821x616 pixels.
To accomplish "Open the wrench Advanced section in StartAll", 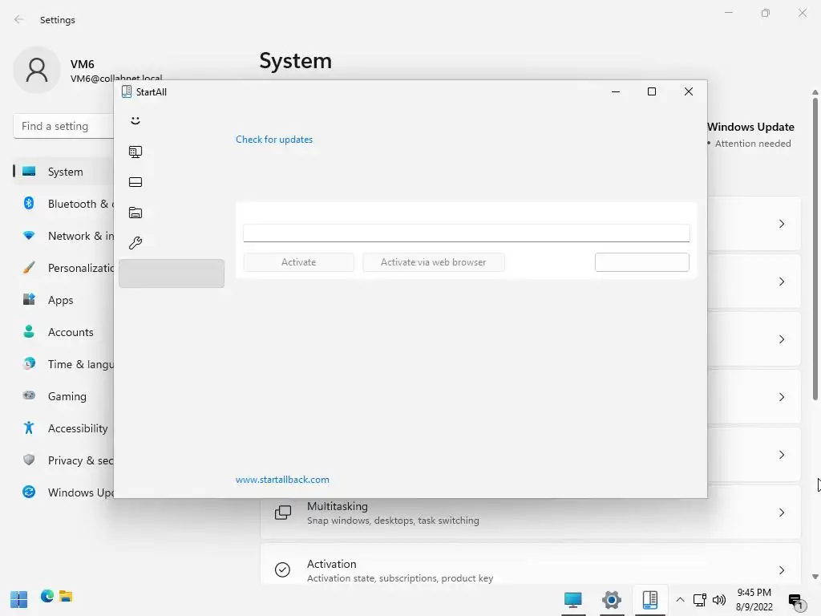I will (x=135, y=242).
